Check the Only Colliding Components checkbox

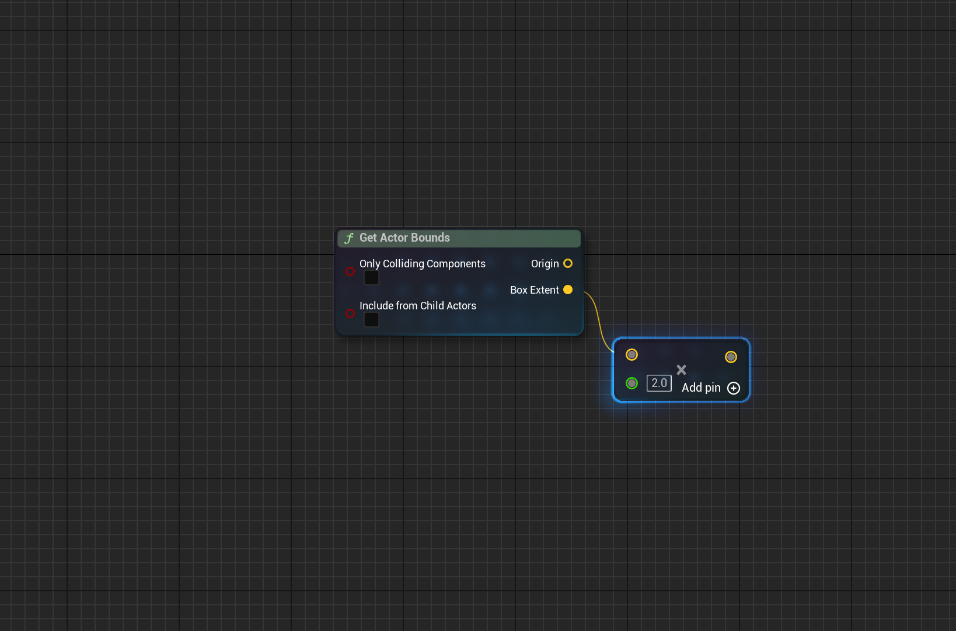click(371, 278)
